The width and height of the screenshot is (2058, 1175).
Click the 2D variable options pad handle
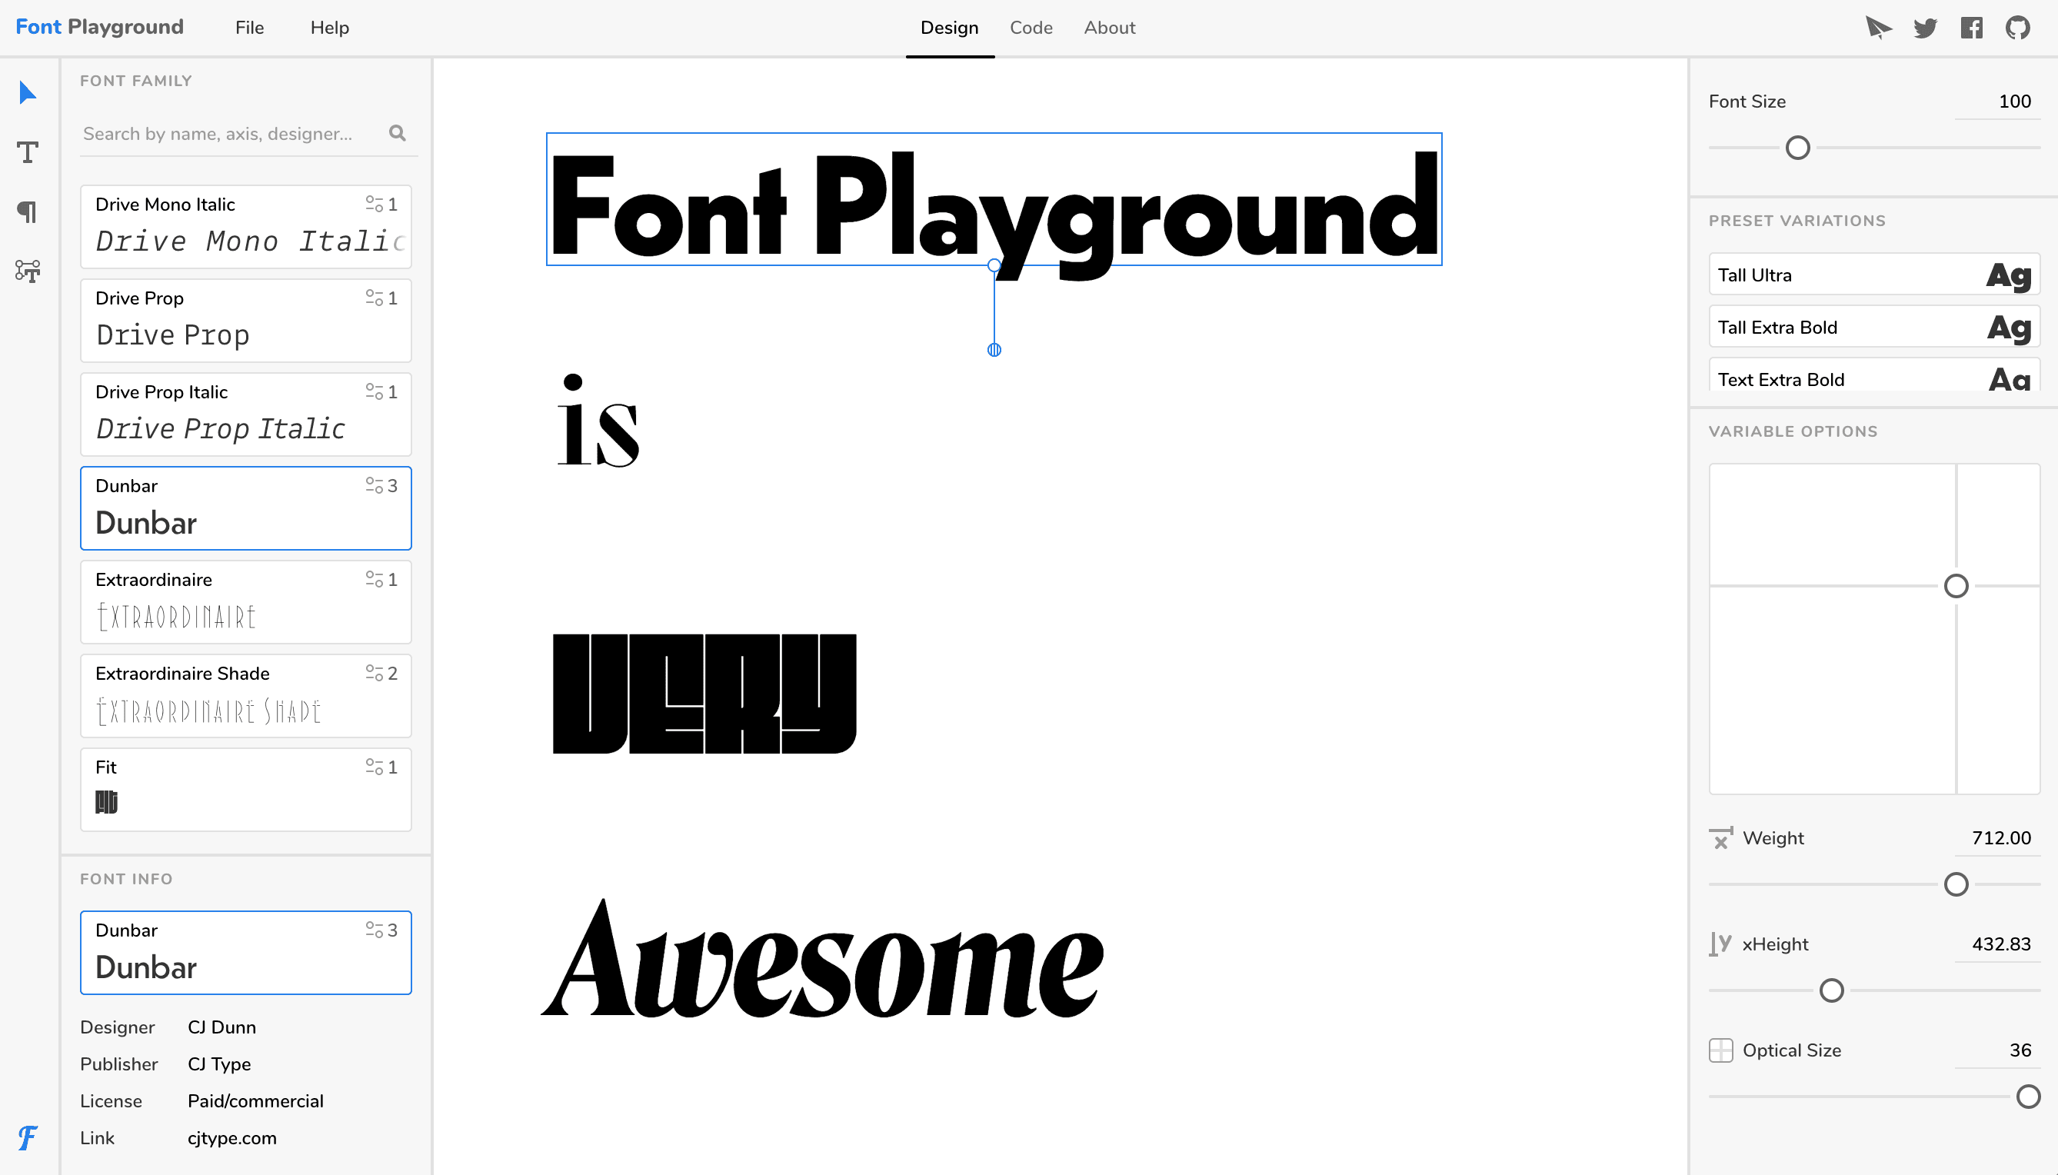pos(1956,586)
